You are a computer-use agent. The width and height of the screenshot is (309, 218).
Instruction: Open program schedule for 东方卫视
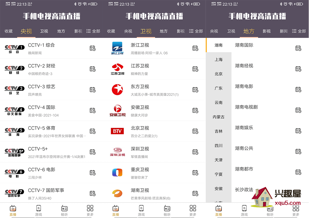(x=195, y=90)
